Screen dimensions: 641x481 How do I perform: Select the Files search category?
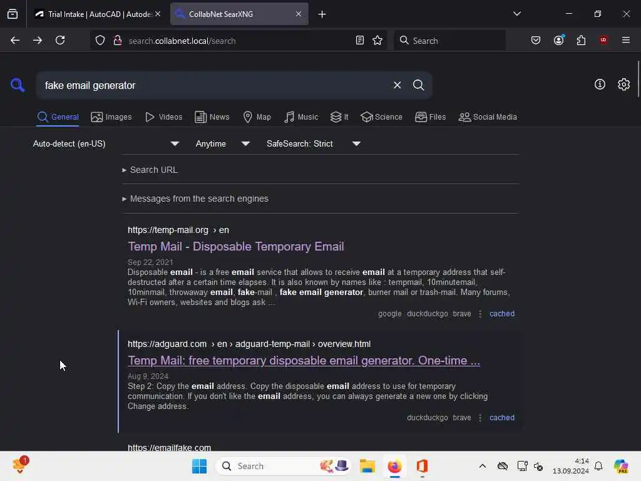pyautogui.click(x=430, y=117)
